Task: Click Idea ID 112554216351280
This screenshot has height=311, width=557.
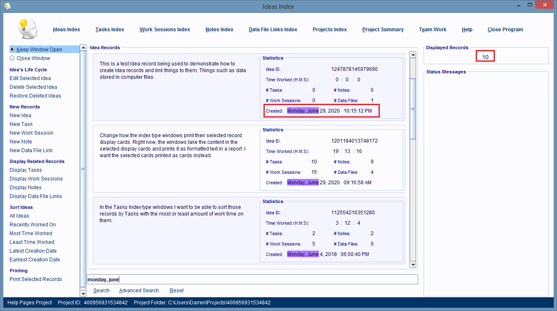Action: [x=353, y=213]
